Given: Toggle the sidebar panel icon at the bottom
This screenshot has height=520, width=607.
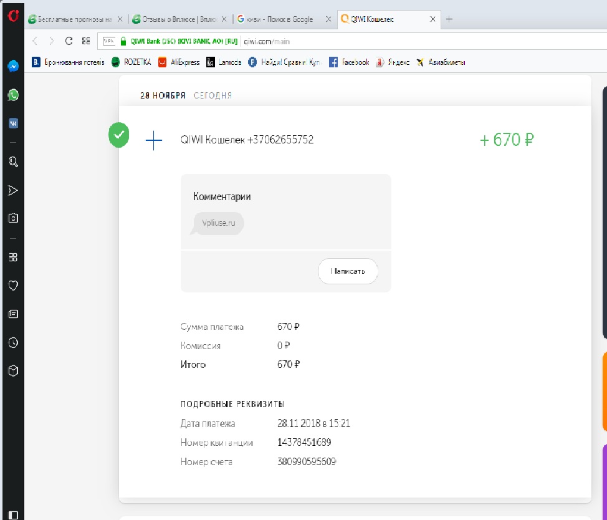Looking at the screenshot, I should click(13, 515).
